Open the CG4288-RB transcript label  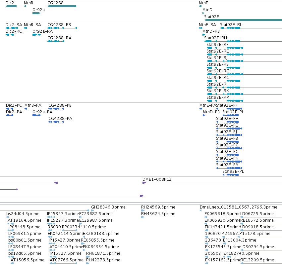(59, 24)
